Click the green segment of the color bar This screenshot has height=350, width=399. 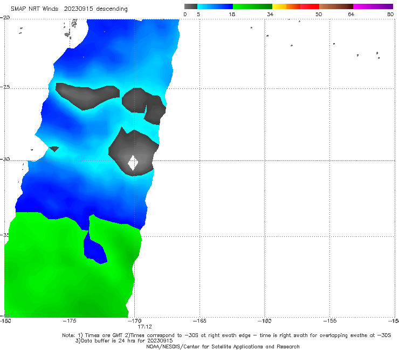(x=252, y=6)
